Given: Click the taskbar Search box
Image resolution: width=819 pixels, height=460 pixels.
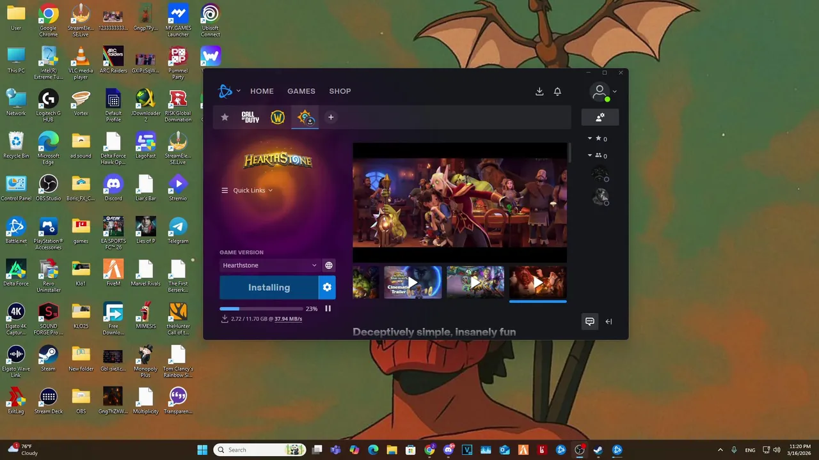Looking at the screenshot, I should click(x=259, y=450).
